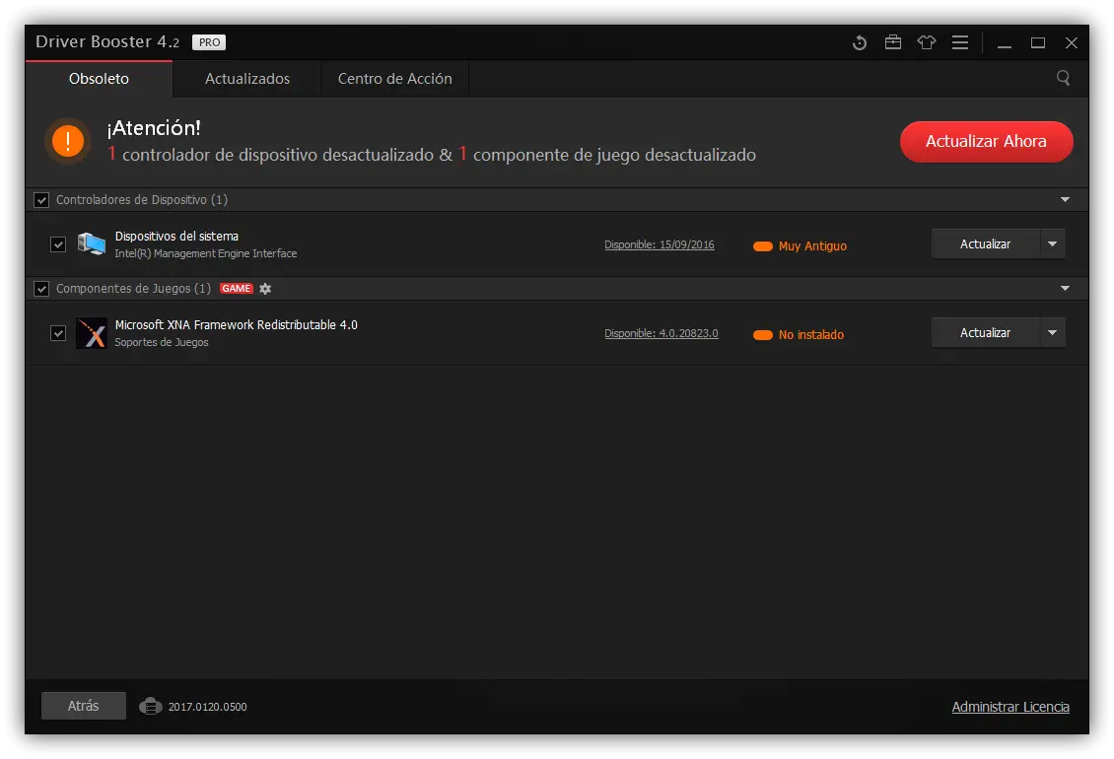Select the Dispositivos del sistema row title
Image resolution: width=1114 pixels, height=759 pixels.
176,236
